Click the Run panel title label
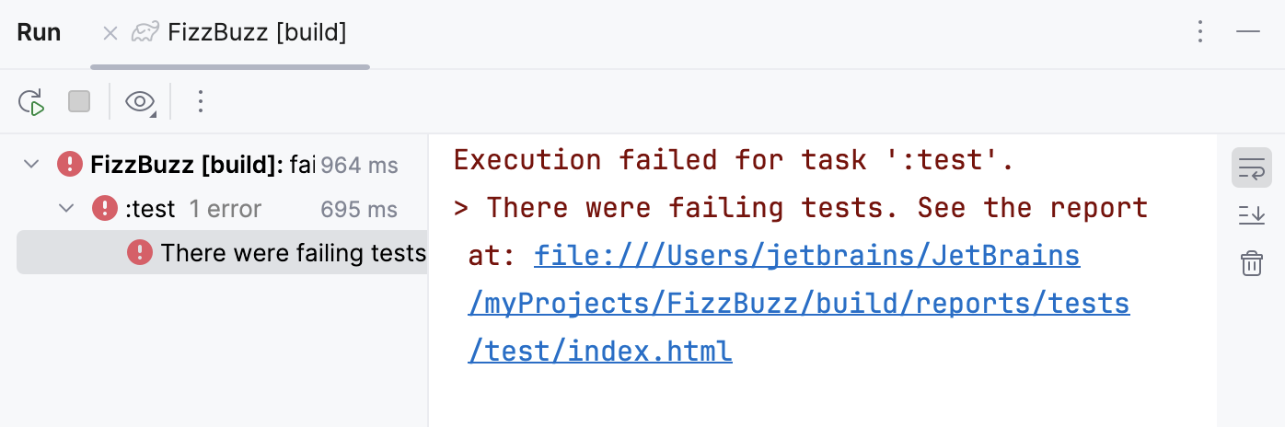The height and width of the screenshot is (427, 1285). tap(39, 33)
